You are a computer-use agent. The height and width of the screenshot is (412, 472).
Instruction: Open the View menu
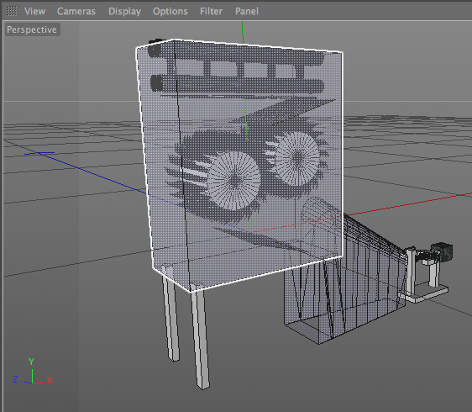click(34, 11)
